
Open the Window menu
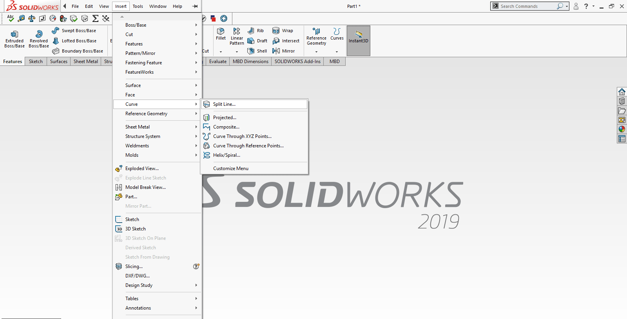tap(158, 6)
